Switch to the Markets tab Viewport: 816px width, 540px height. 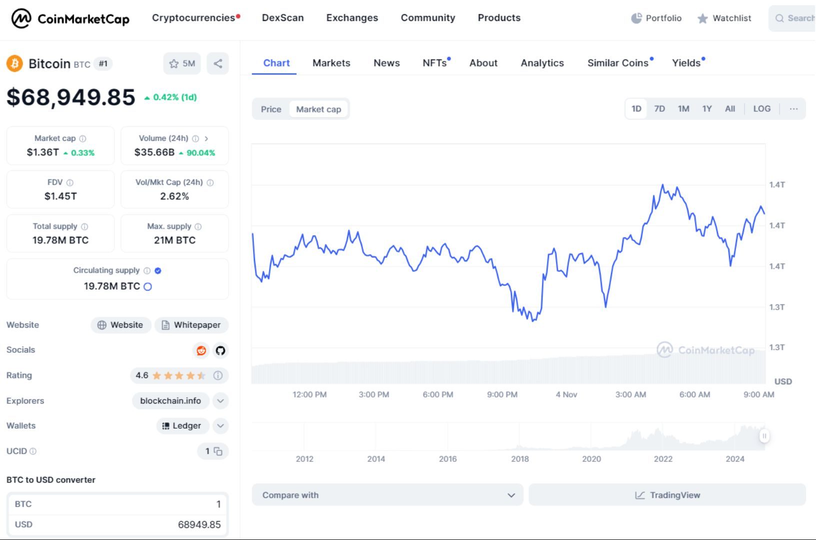[x=331, y=63]
